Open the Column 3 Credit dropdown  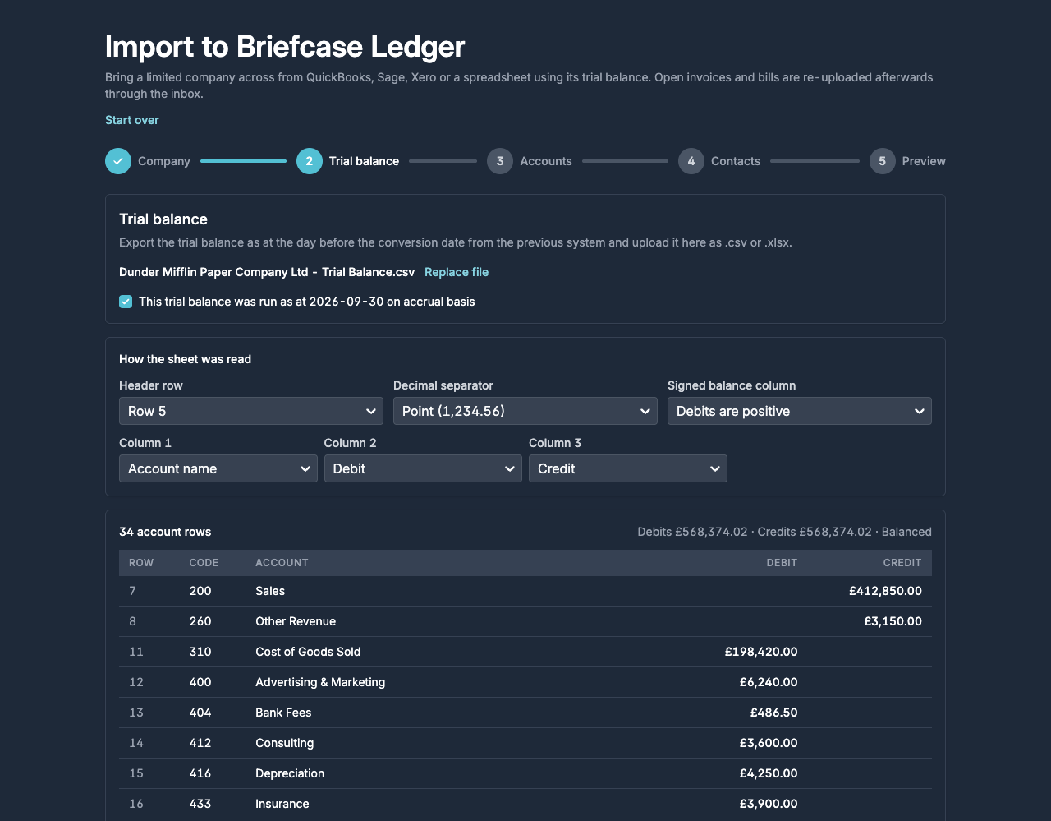[x=628, y=468]
